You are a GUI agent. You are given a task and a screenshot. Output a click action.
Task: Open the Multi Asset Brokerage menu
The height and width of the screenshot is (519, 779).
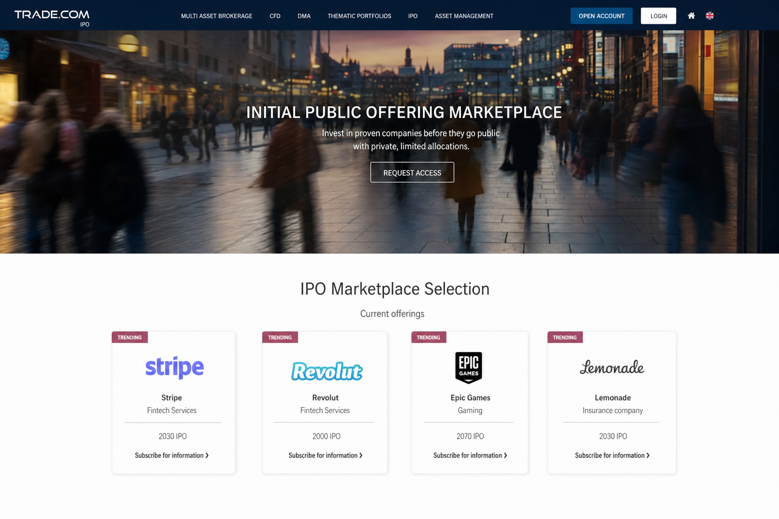217,16
